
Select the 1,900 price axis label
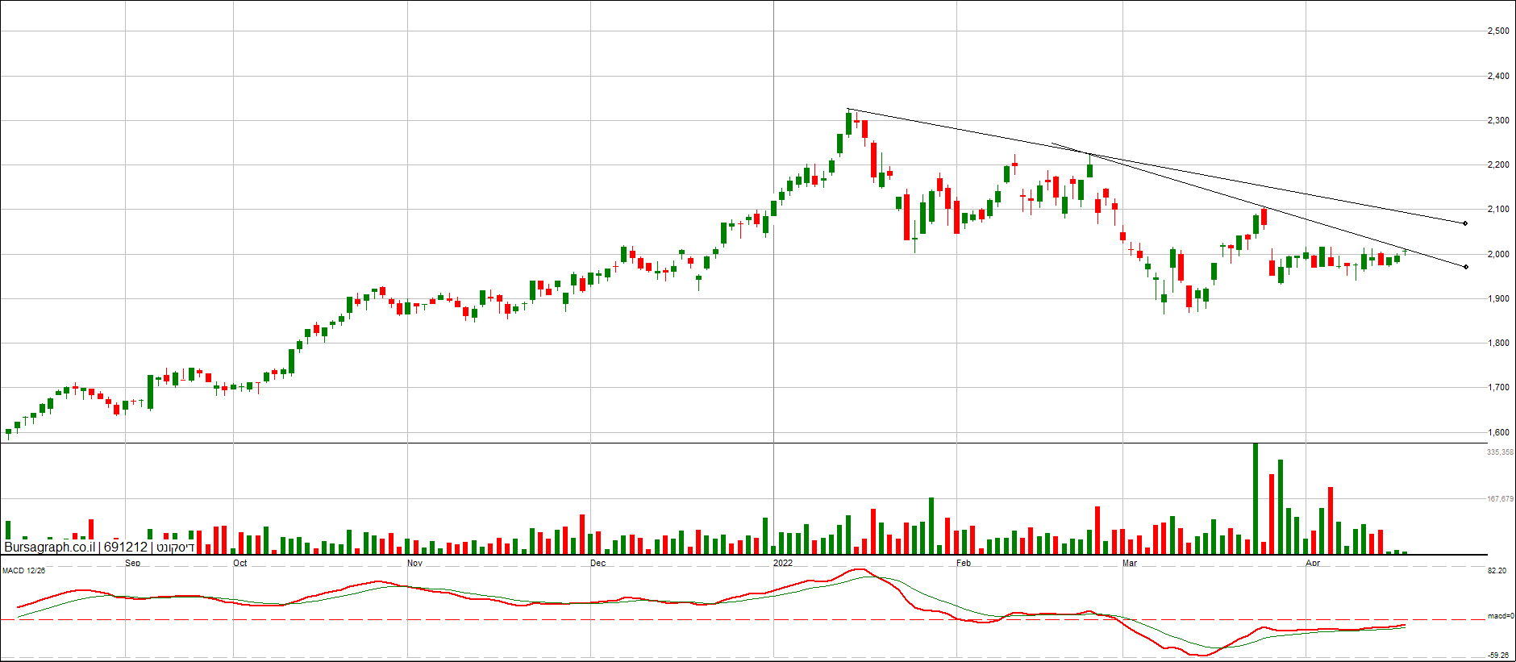[1498, 299]
